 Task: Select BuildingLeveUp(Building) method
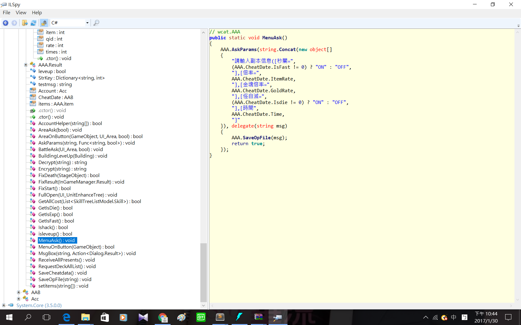click(73, 156)
